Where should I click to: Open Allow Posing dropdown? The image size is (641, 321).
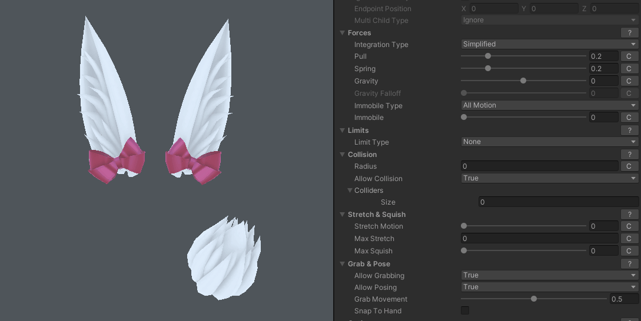click(x=549, y=287)
